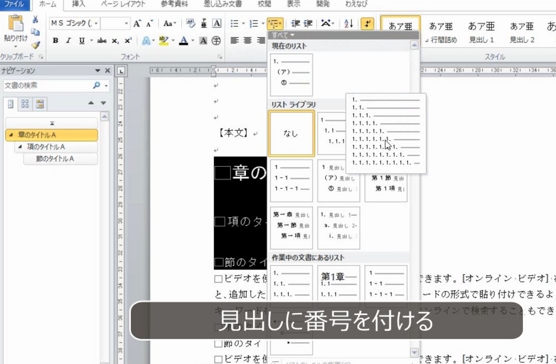Toggle Show/Hide formatting marks button
556x364 pixels.
point(368,24)
